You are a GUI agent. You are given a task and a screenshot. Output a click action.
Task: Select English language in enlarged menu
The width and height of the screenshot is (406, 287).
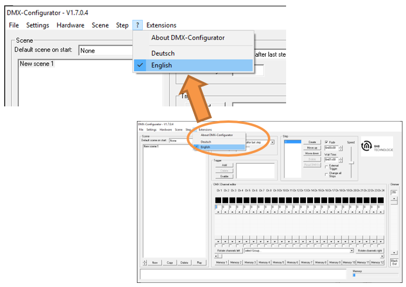(x=194, y=65)
